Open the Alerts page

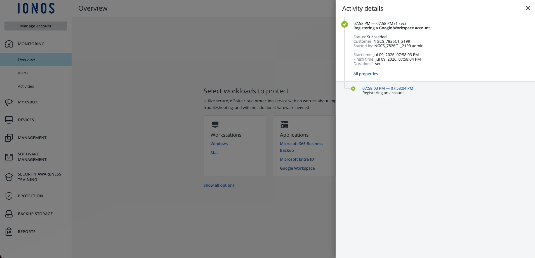coord(36,73)
